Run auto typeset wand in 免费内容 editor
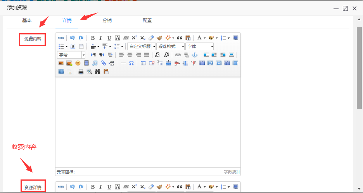363x193 pixels. [168, 38]
